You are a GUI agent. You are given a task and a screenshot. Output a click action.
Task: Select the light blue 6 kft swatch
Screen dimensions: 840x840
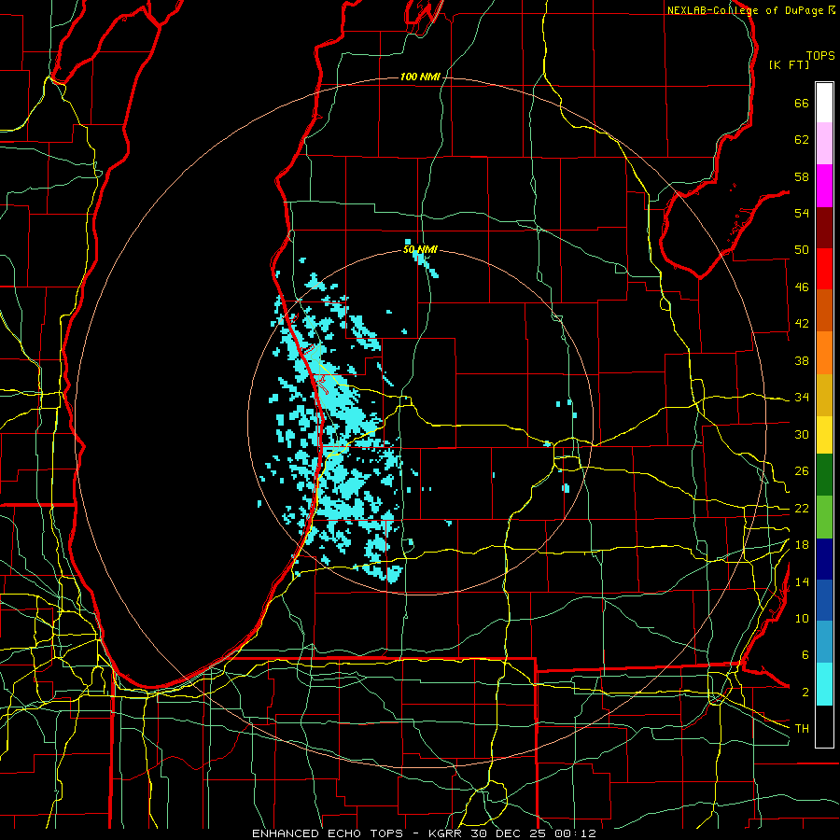(824, 642)
